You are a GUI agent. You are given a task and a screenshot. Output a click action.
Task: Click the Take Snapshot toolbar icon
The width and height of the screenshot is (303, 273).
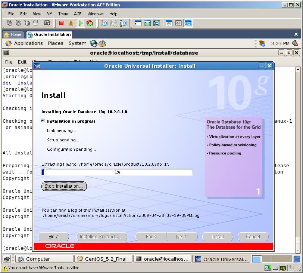104,23
